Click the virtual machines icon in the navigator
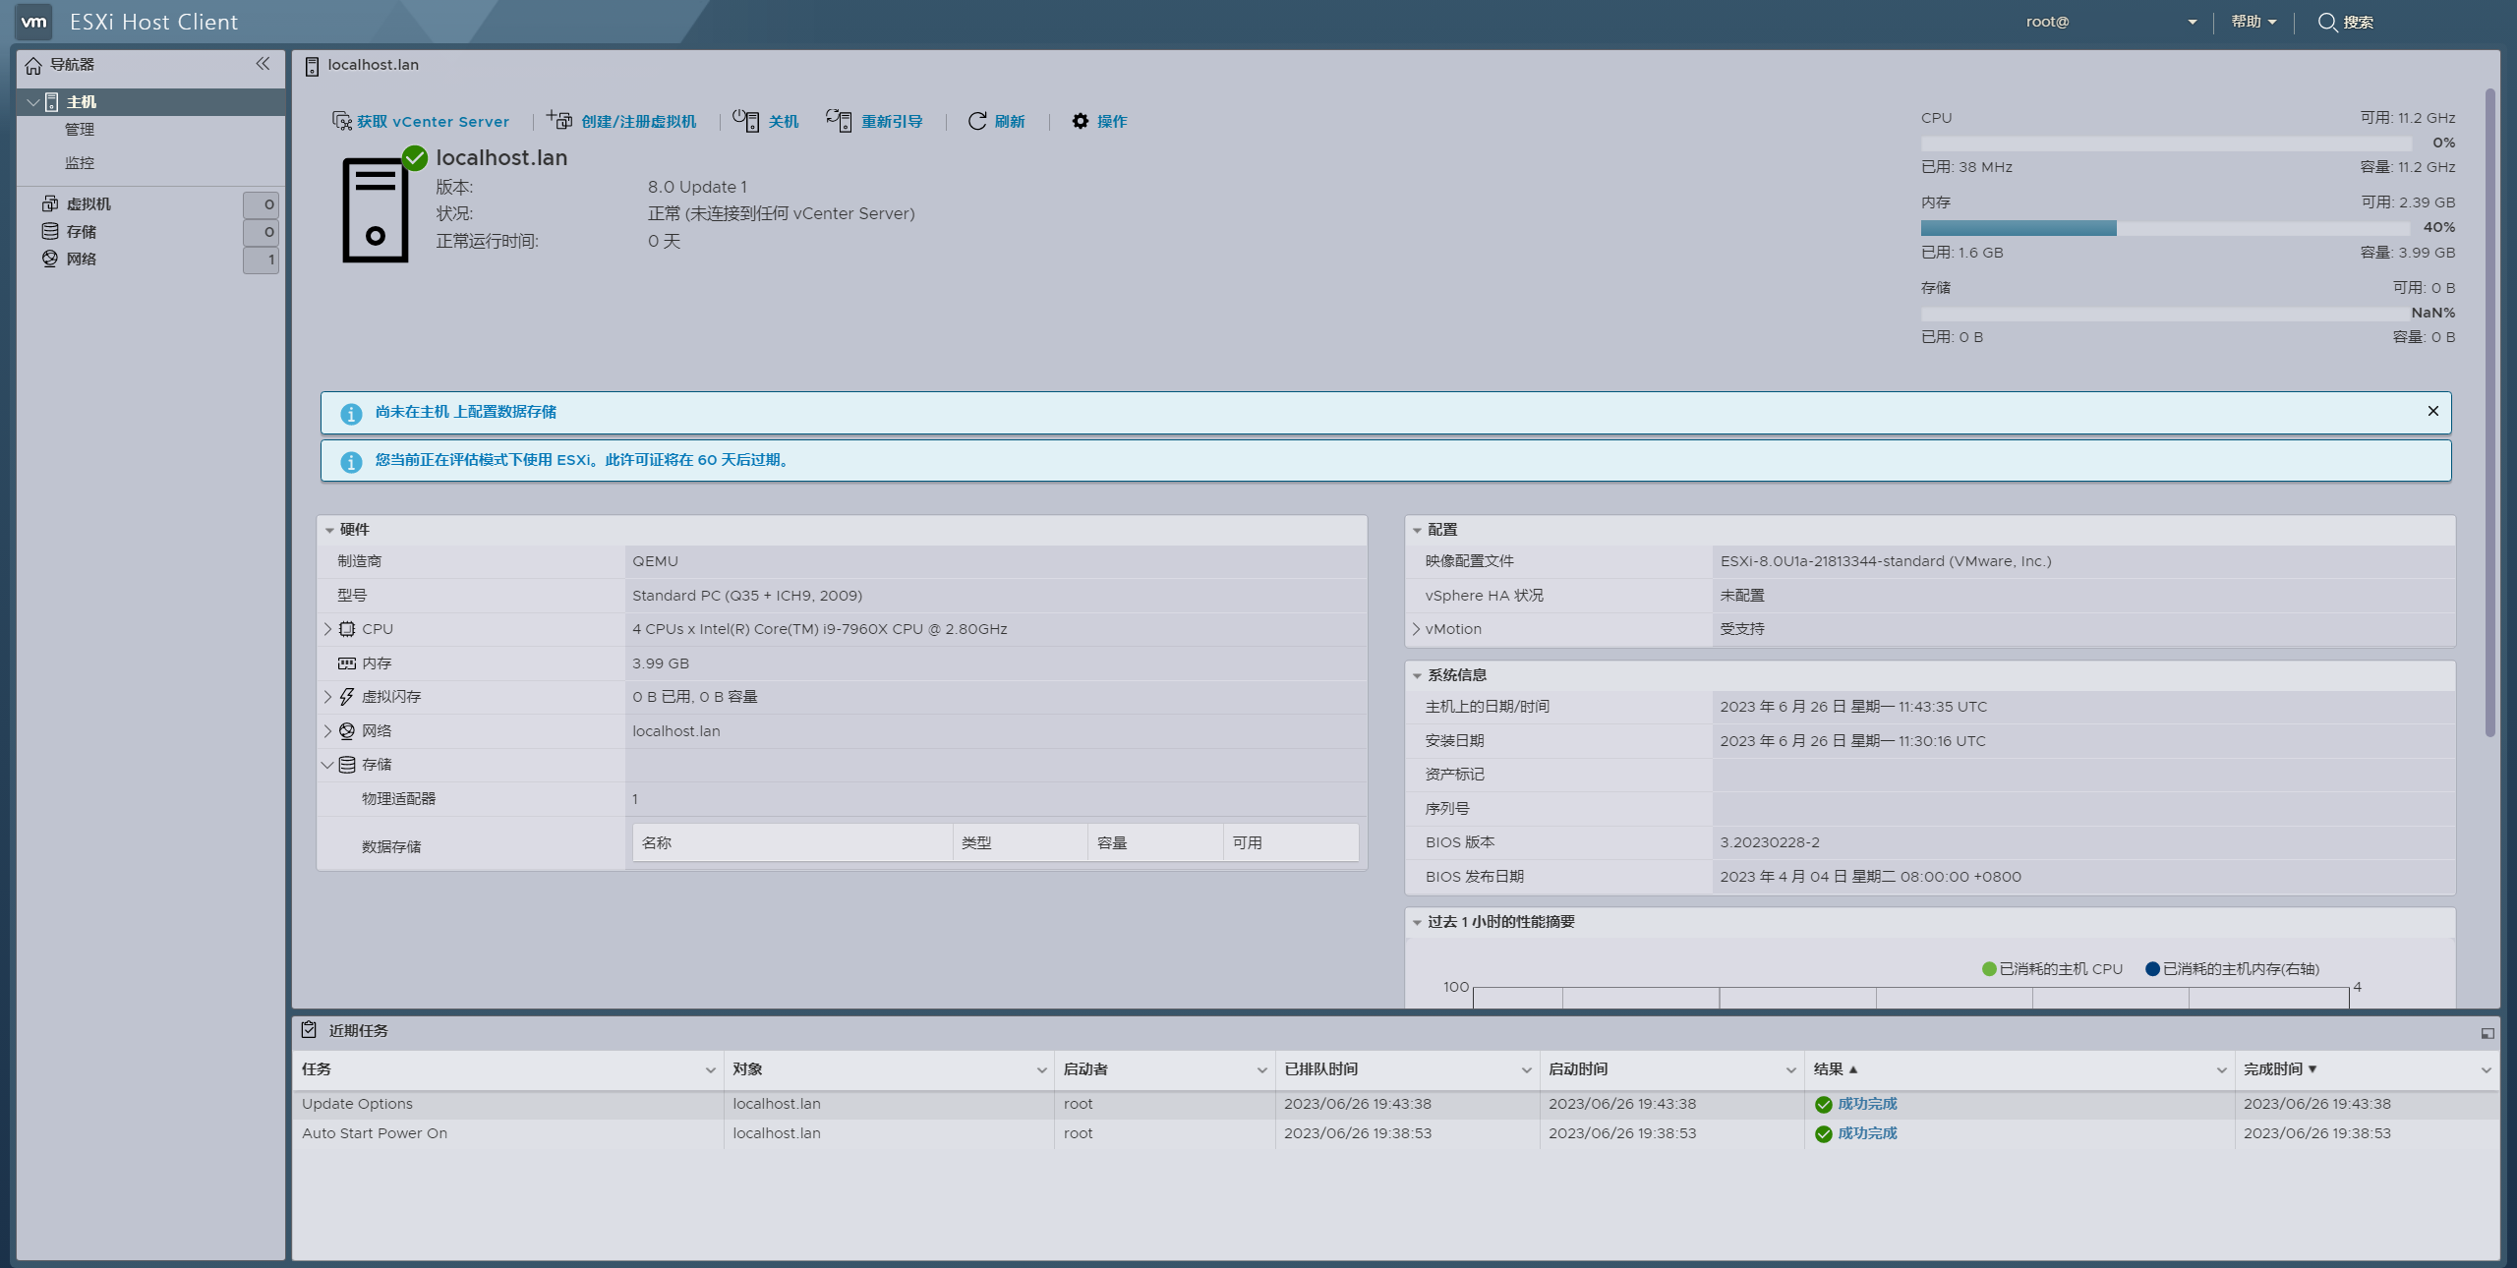This screenshot has width=2517, height=1268. [50, 203]
